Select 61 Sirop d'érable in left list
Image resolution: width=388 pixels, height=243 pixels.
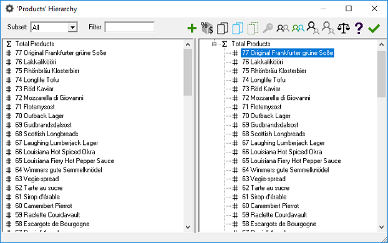pos(37,197)
